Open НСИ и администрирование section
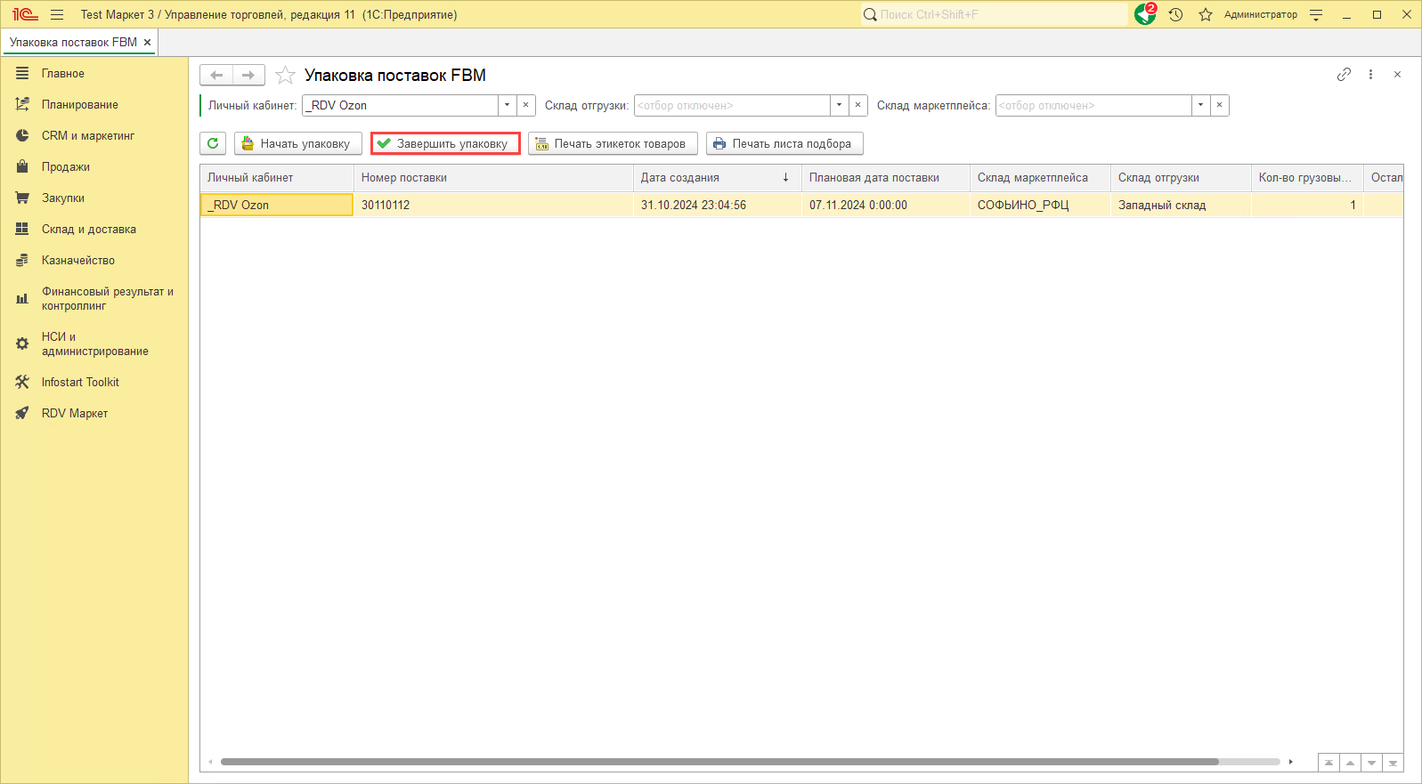Screen dimensions: 1422x784 [94, 344]
